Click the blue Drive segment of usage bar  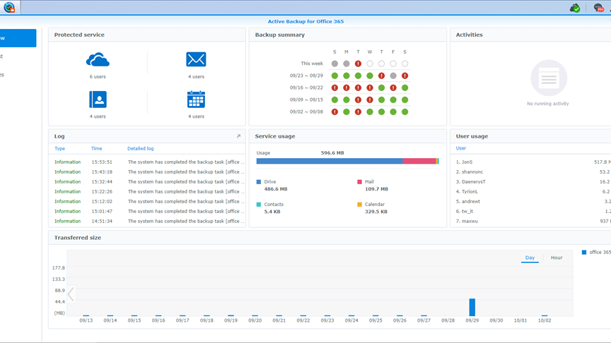(330, 161)
